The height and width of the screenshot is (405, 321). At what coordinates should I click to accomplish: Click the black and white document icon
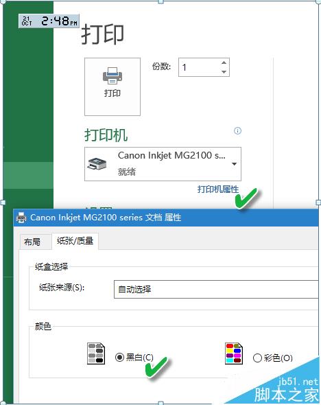pyautogui.click(x=96, y=353)
